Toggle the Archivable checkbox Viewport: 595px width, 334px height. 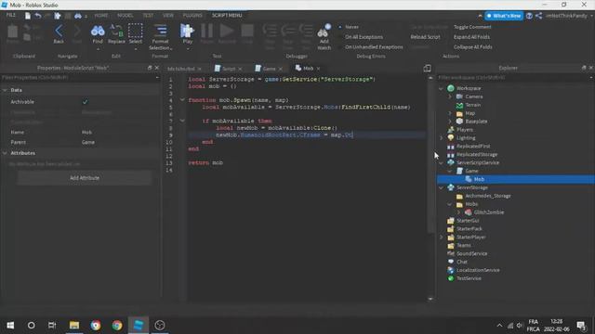85,102
